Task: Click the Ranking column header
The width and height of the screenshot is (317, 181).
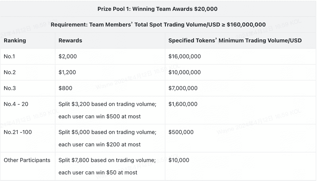Action: (x=15, y=40)
